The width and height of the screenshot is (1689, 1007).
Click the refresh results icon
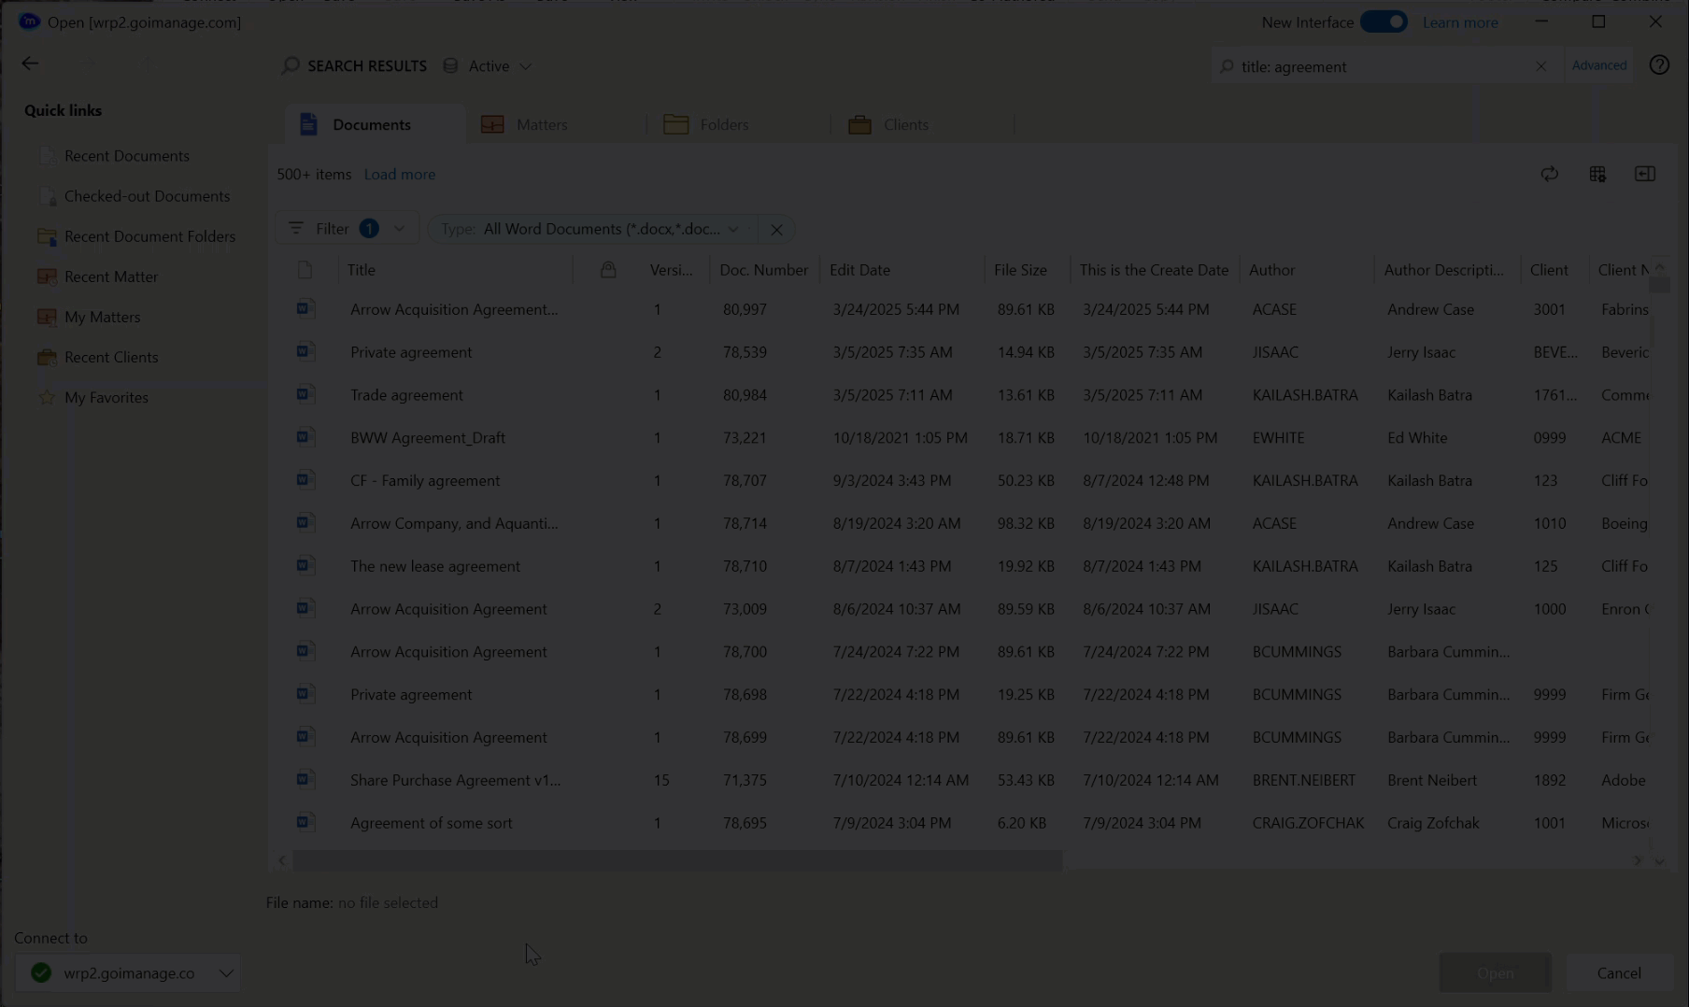1549,175
